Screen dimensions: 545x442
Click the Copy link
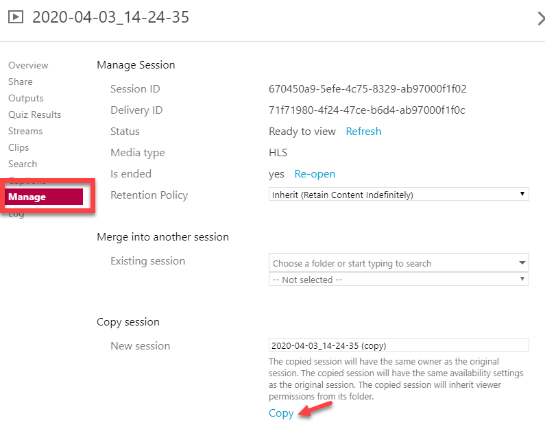click(x=281, y=413)
